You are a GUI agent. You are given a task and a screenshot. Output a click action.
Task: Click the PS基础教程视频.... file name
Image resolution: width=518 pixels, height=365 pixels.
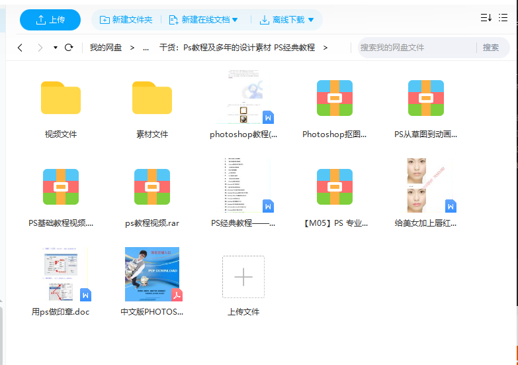(x=61, y=223)
